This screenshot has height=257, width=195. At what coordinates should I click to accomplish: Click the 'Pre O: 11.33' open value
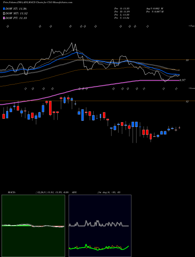tap(122, 9)
